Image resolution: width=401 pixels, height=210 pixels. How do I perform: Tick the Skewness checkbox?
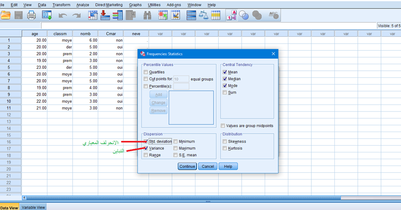(225, 142)
